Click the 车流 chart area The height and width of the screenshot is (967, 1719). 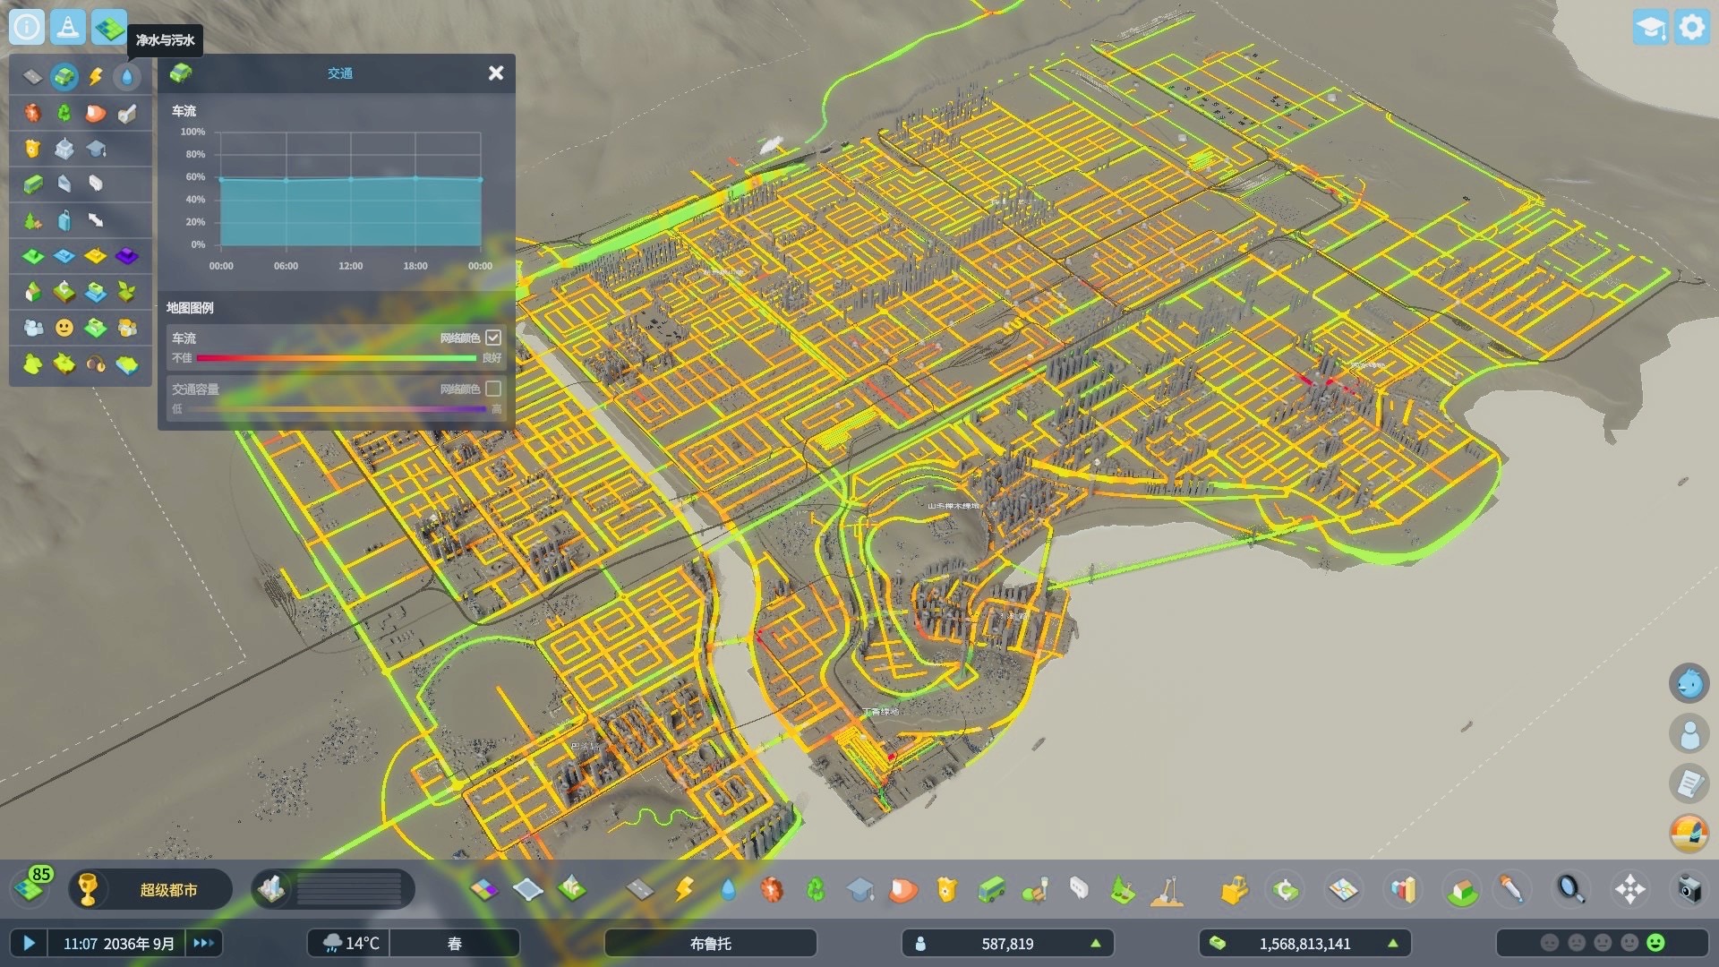tap(350, 189)
